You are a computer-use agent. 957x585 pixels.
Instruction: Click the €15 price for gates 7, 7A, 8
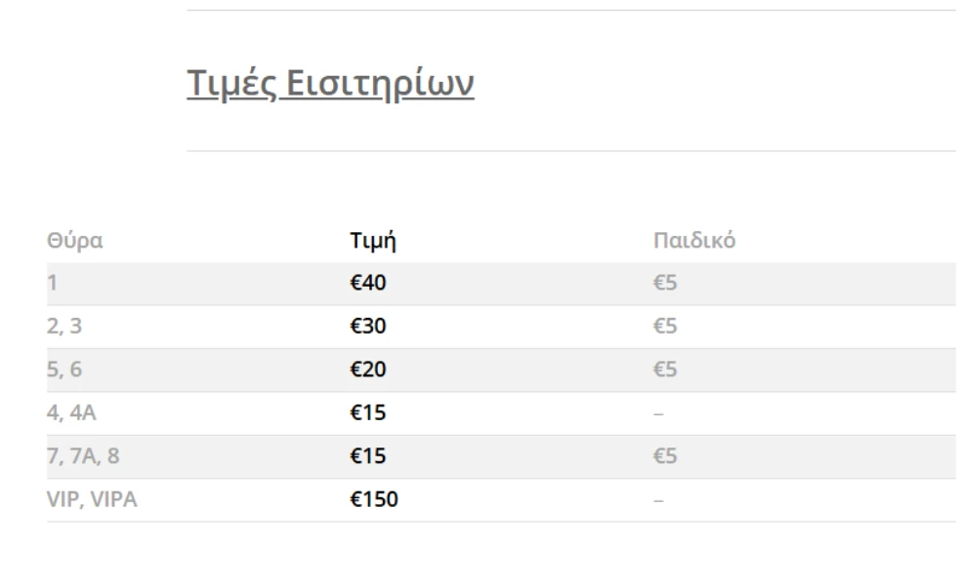(370, 456)
